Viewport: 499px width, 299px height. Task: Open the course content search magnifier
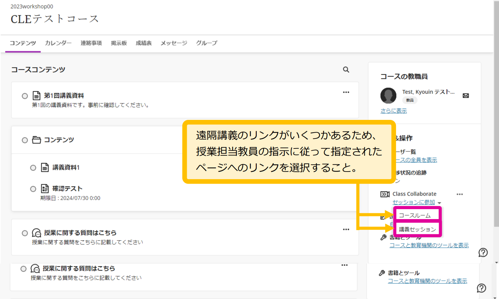pos(346,70)
